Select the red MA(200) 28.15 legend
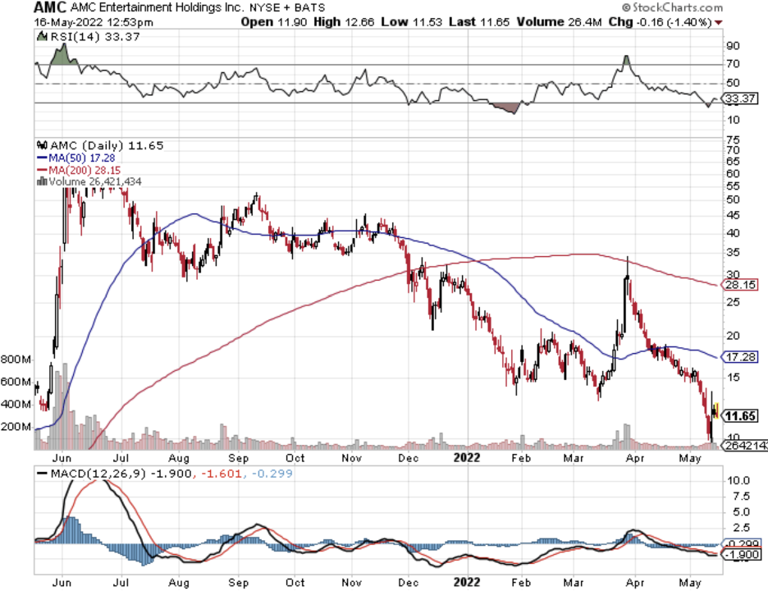The image size is (768, 591). coord(79,170)
